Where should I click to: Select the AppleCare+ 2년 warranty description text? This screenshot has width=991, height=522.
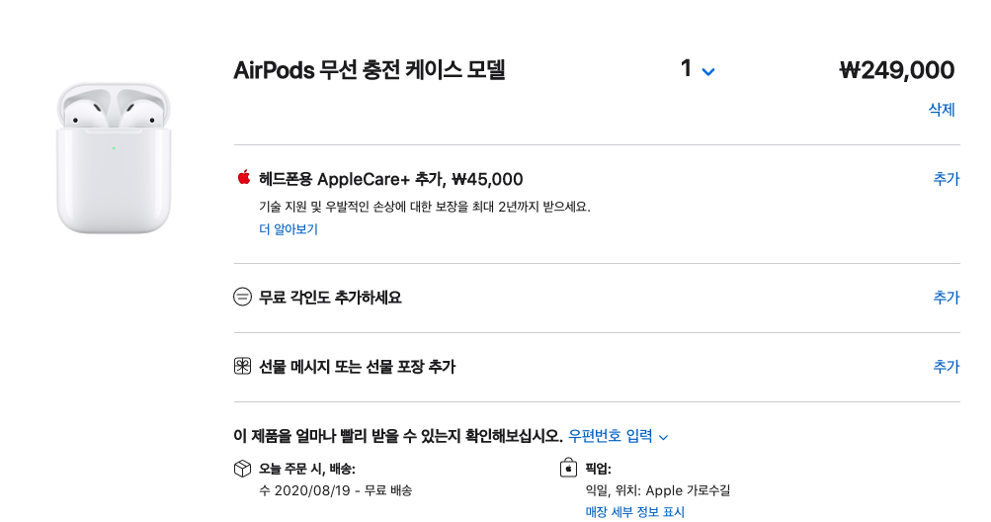425,207
